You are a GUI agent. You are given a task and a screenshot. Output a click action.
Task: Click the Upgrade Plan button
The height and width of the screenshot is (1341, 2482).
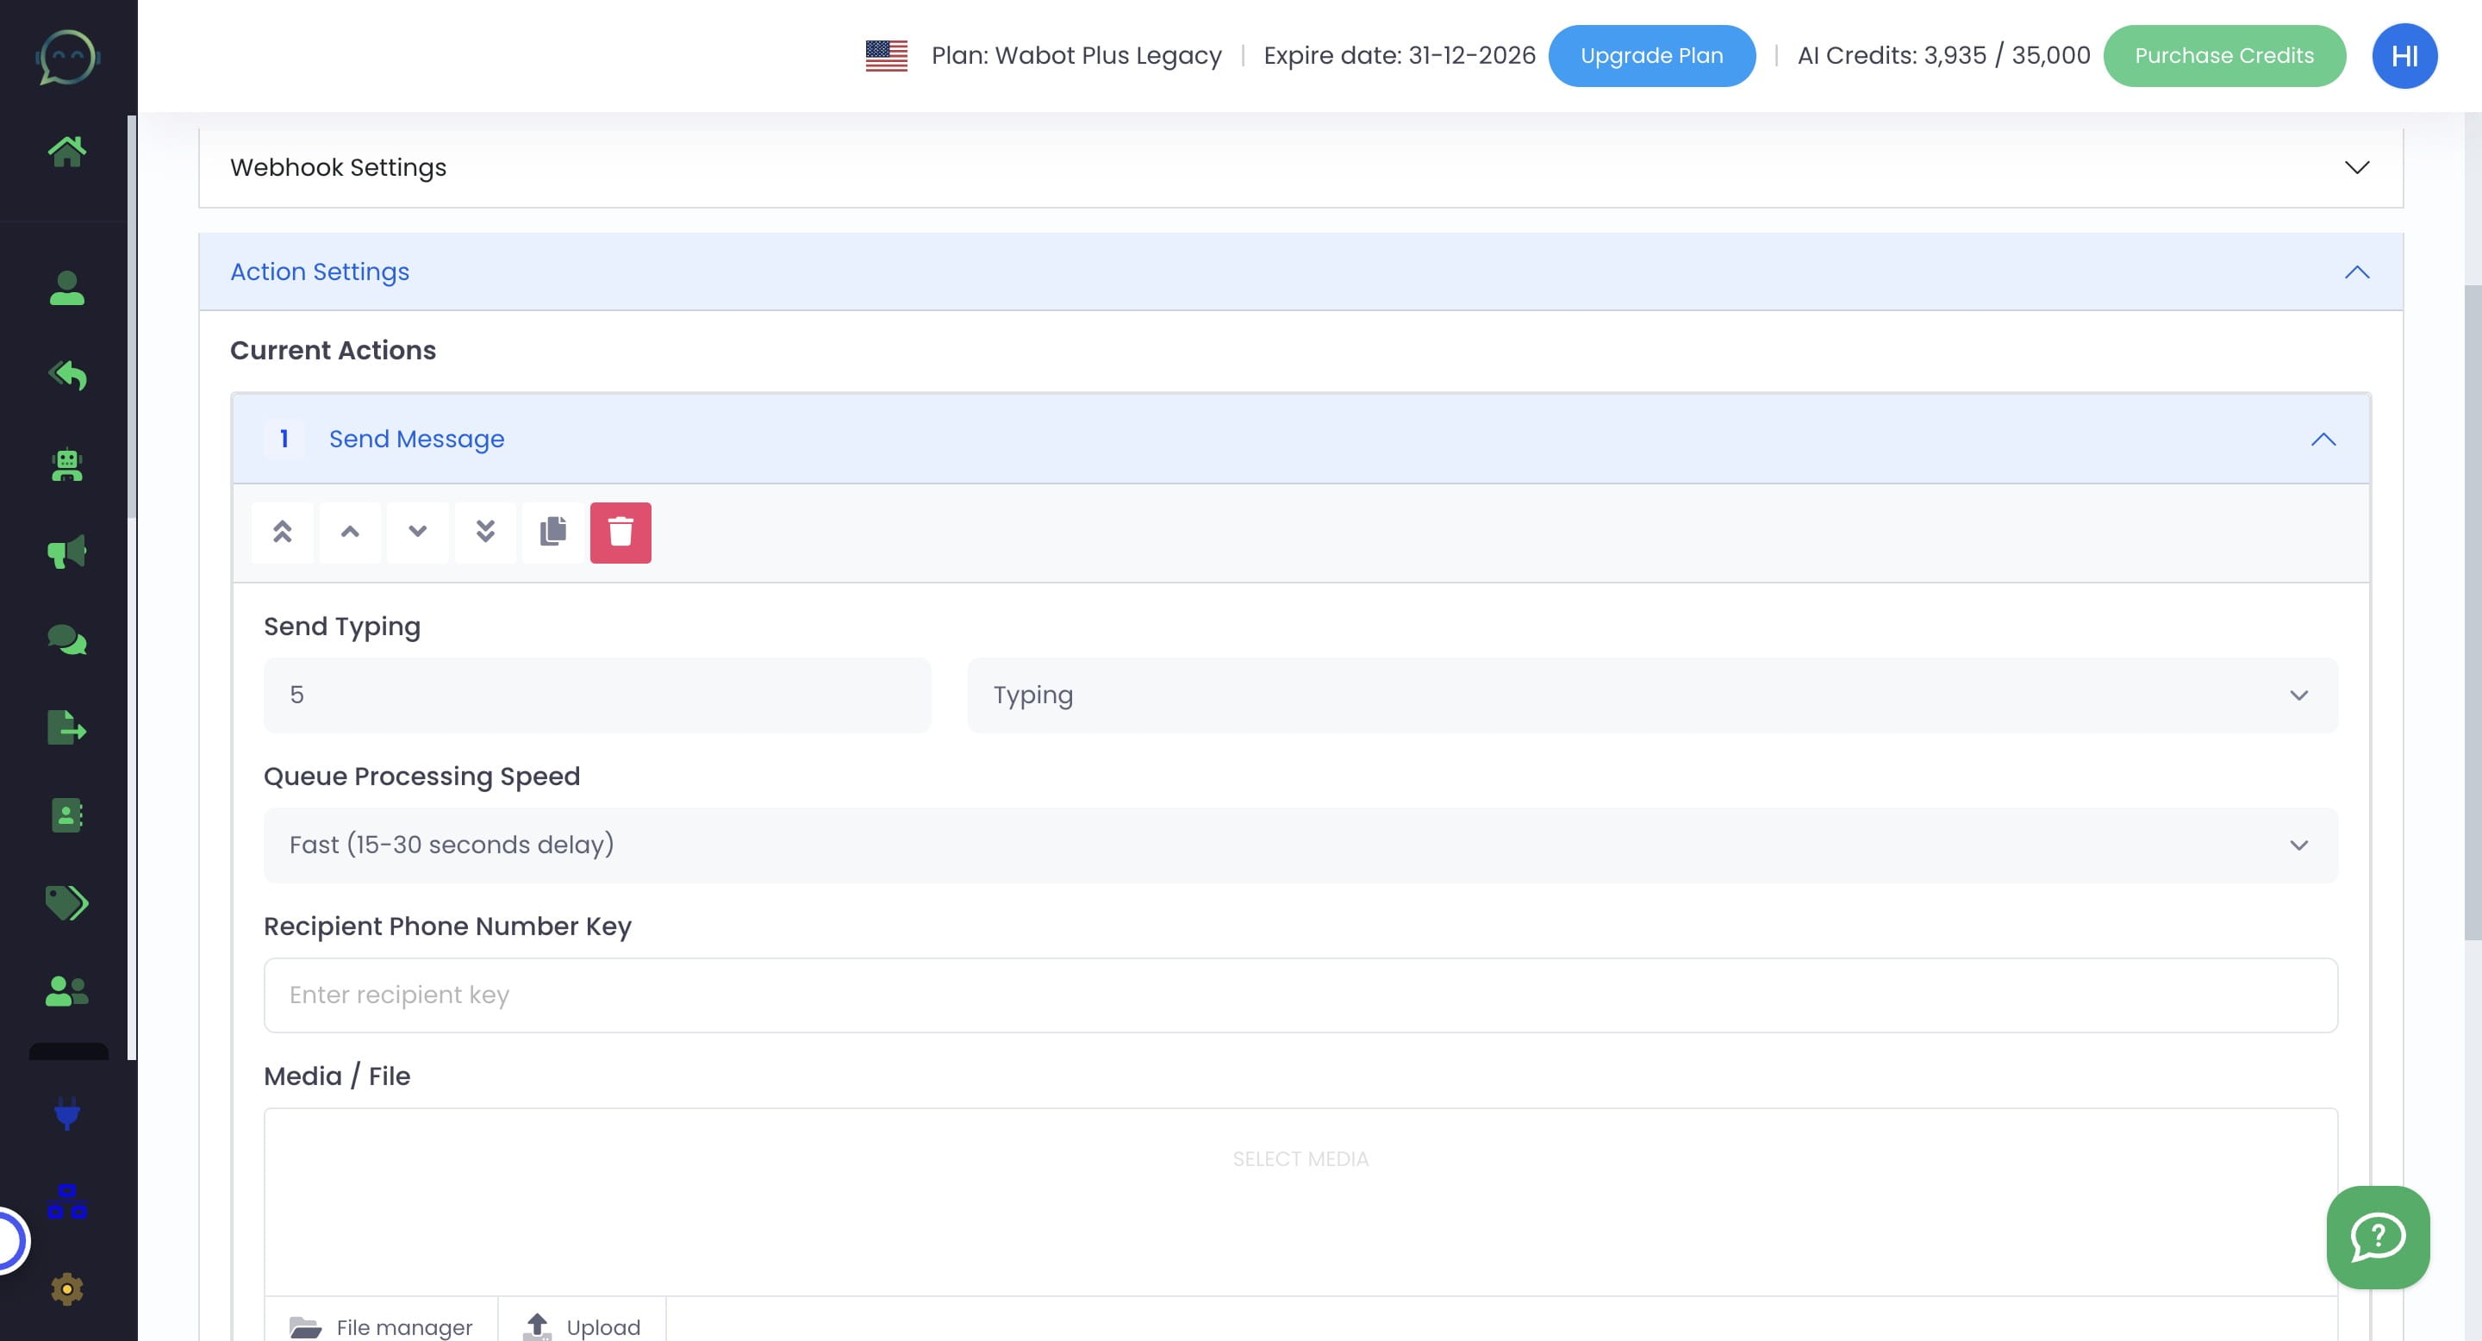click(1650, 55)
